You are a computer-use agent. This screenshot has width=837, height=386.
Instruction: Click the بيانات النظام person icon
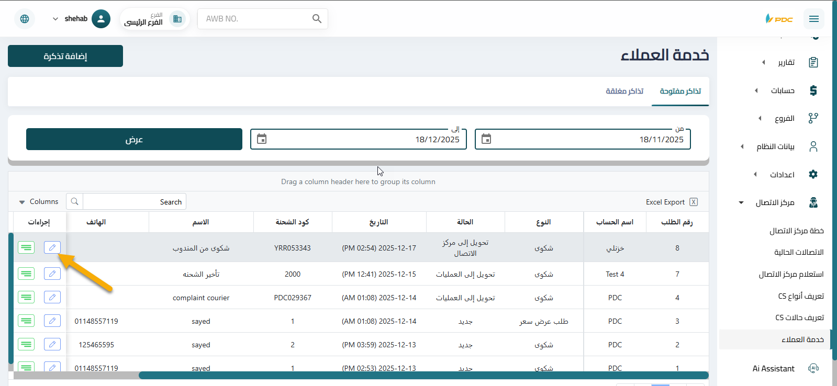click(813, 146)
